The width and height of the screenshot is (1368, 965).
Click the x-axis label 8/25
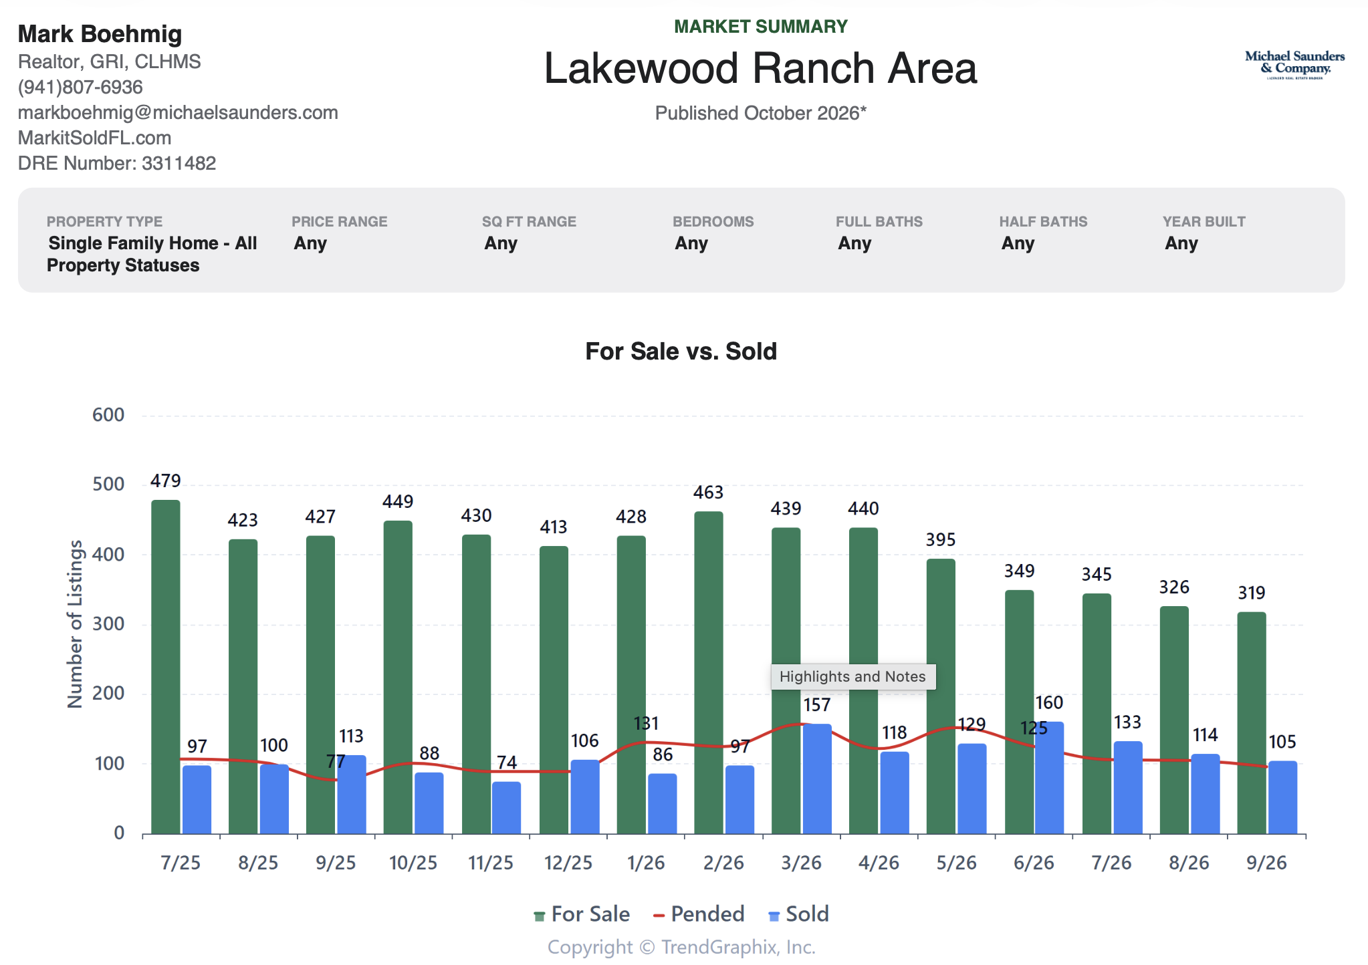click(258, 863)
